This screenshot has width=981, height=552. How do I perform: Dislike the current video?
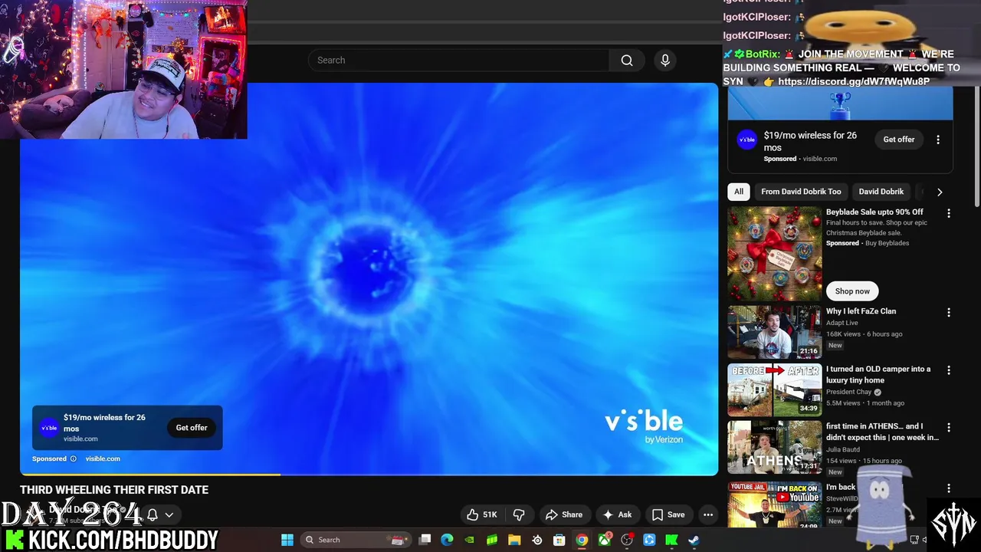click(x=519, y=515)
